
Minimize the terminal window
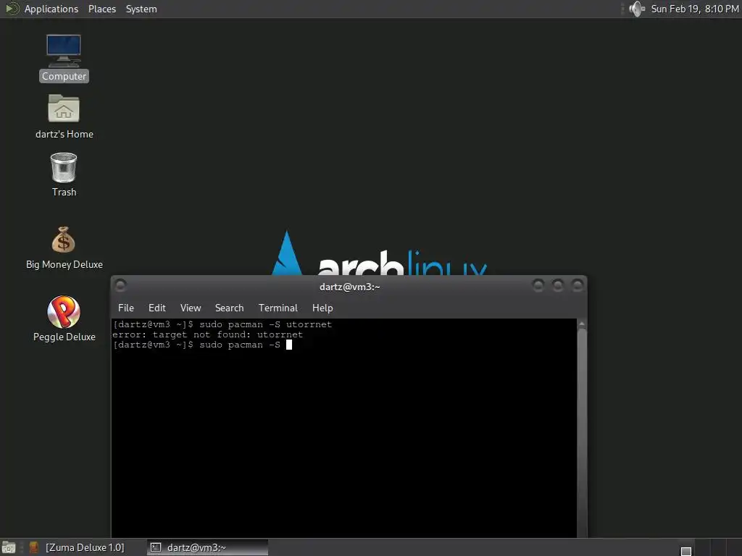tap(538, 285)
